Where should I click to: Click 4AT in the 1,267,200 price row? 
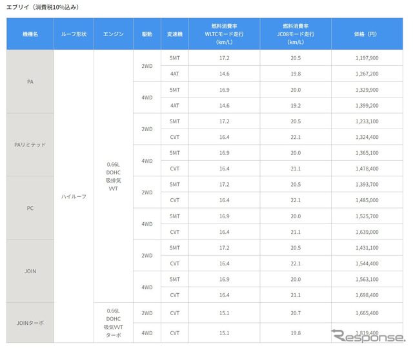tap(175, 74)
